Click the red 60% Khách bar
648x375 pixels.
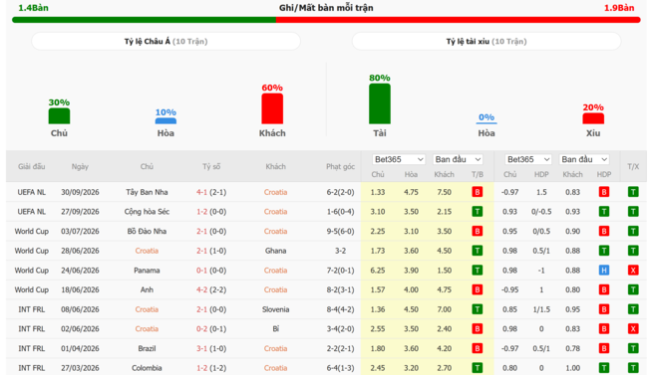coord(272,108)
